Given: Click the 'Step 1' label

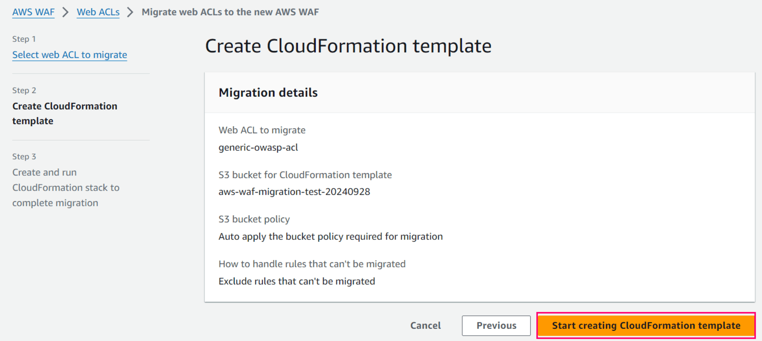Looking at the screenshot, I should (24, 39).
